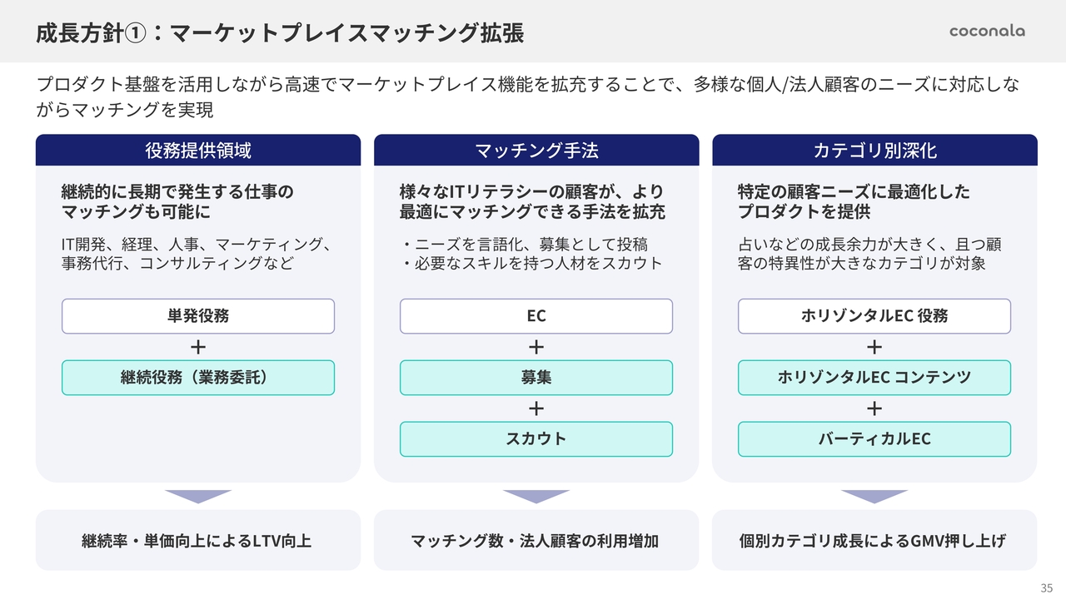Viewport: 1066px width, 599px height.
Task: Click the 継続率・単価向上によるLTV向上 result box
Action: pyautogui.click(x=198, y=541)
